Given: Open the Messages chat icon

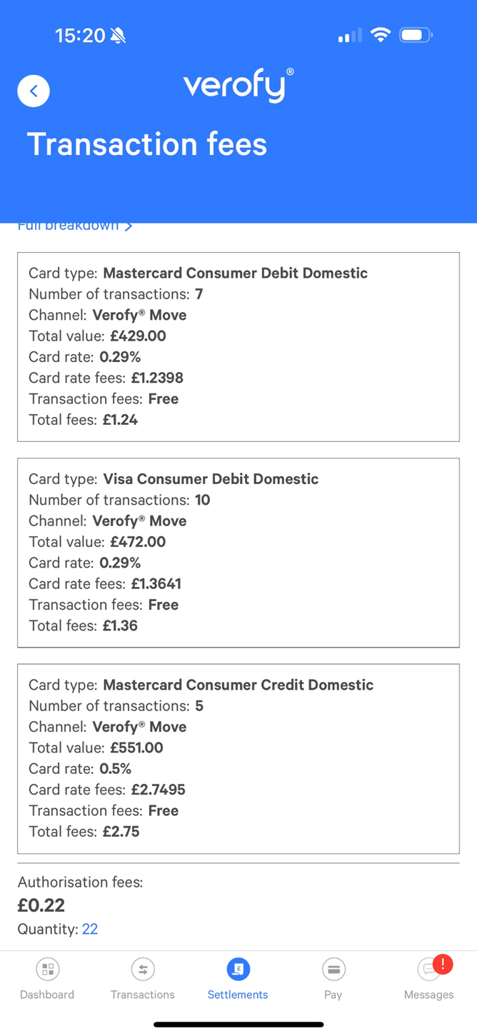Looking at the screenshot, I should (428, 970).
